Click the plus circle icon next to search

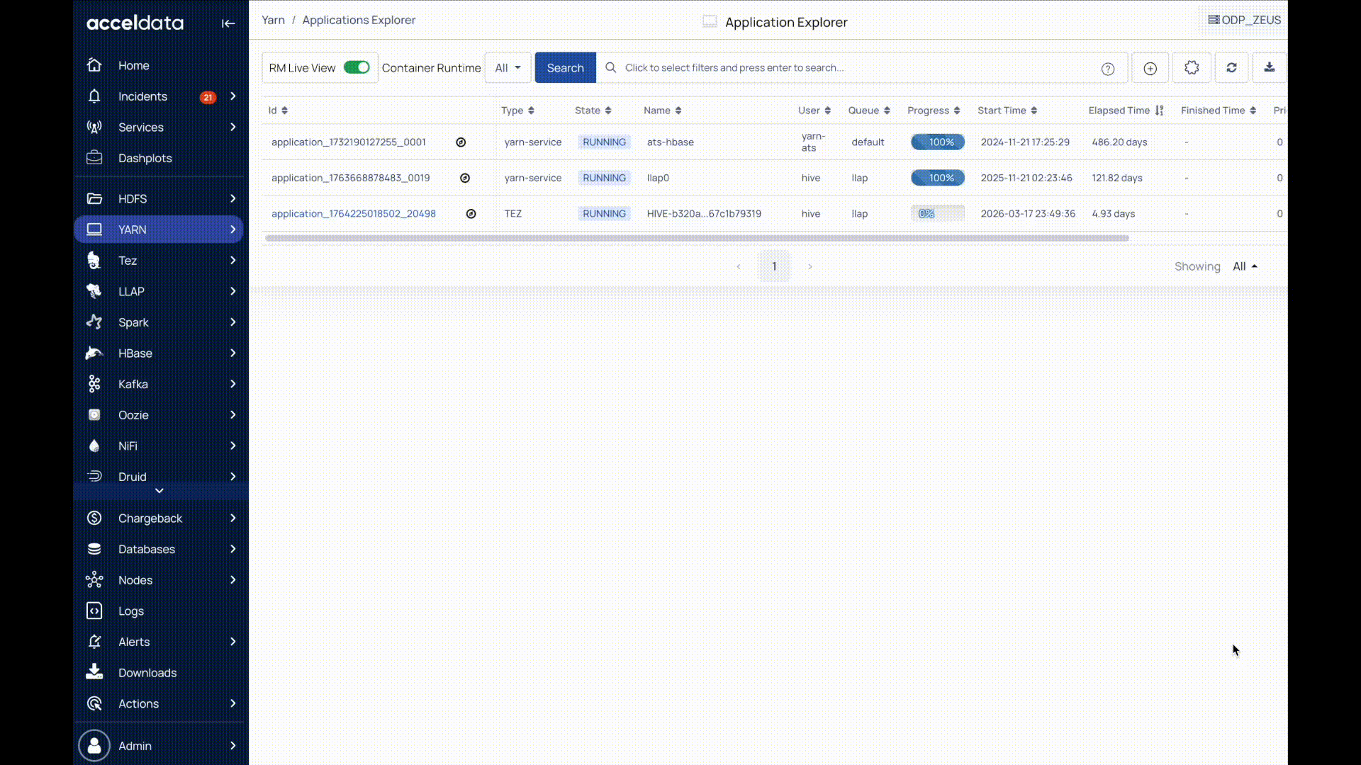[1150, 69]
